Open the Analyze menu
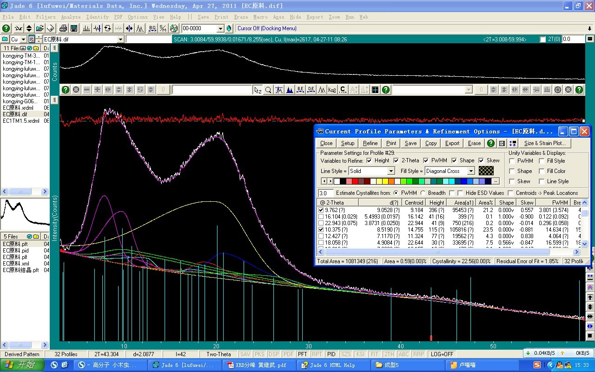Screen dimensions: 595x372 (71, 17)
